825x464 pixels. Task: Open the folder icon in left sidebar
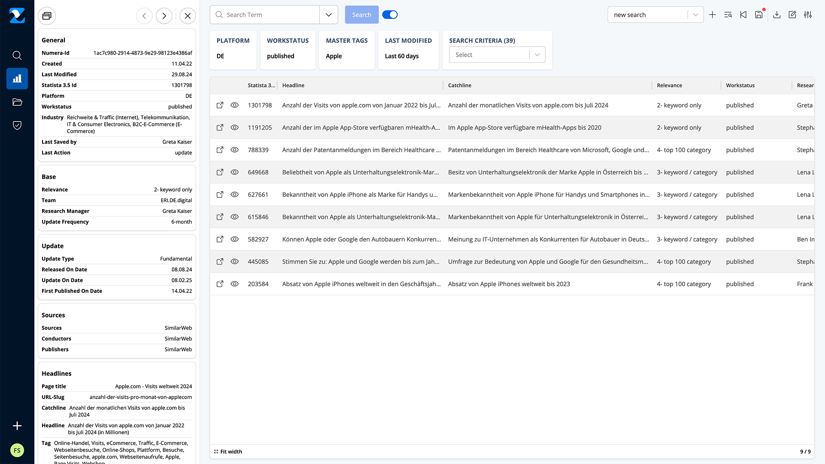17,102
